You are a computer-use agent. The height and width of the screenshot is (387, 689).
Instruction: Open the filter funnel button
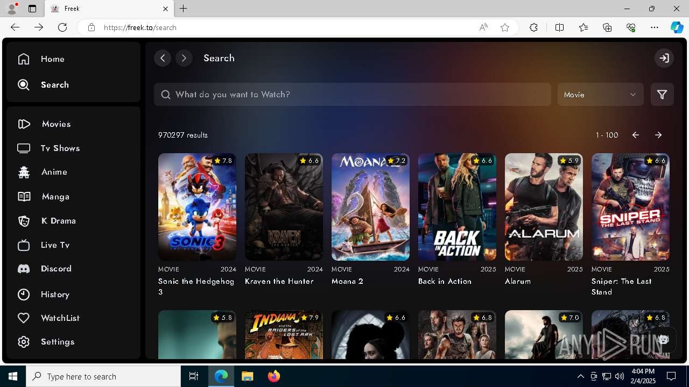click(x=662, y=95)
